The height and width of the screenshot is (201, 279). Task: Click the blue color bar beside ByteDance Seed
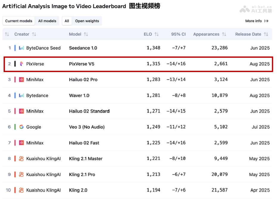(15, 48)
